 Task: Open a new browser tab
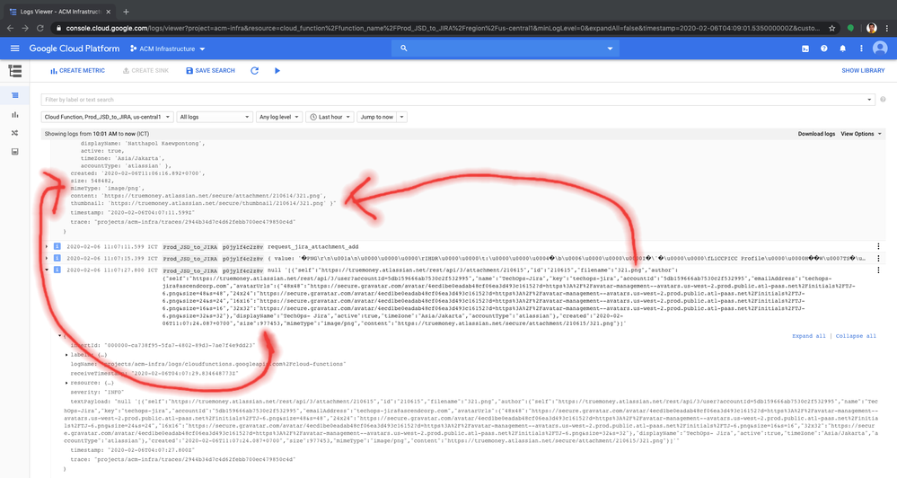click(x=126, y=12)
